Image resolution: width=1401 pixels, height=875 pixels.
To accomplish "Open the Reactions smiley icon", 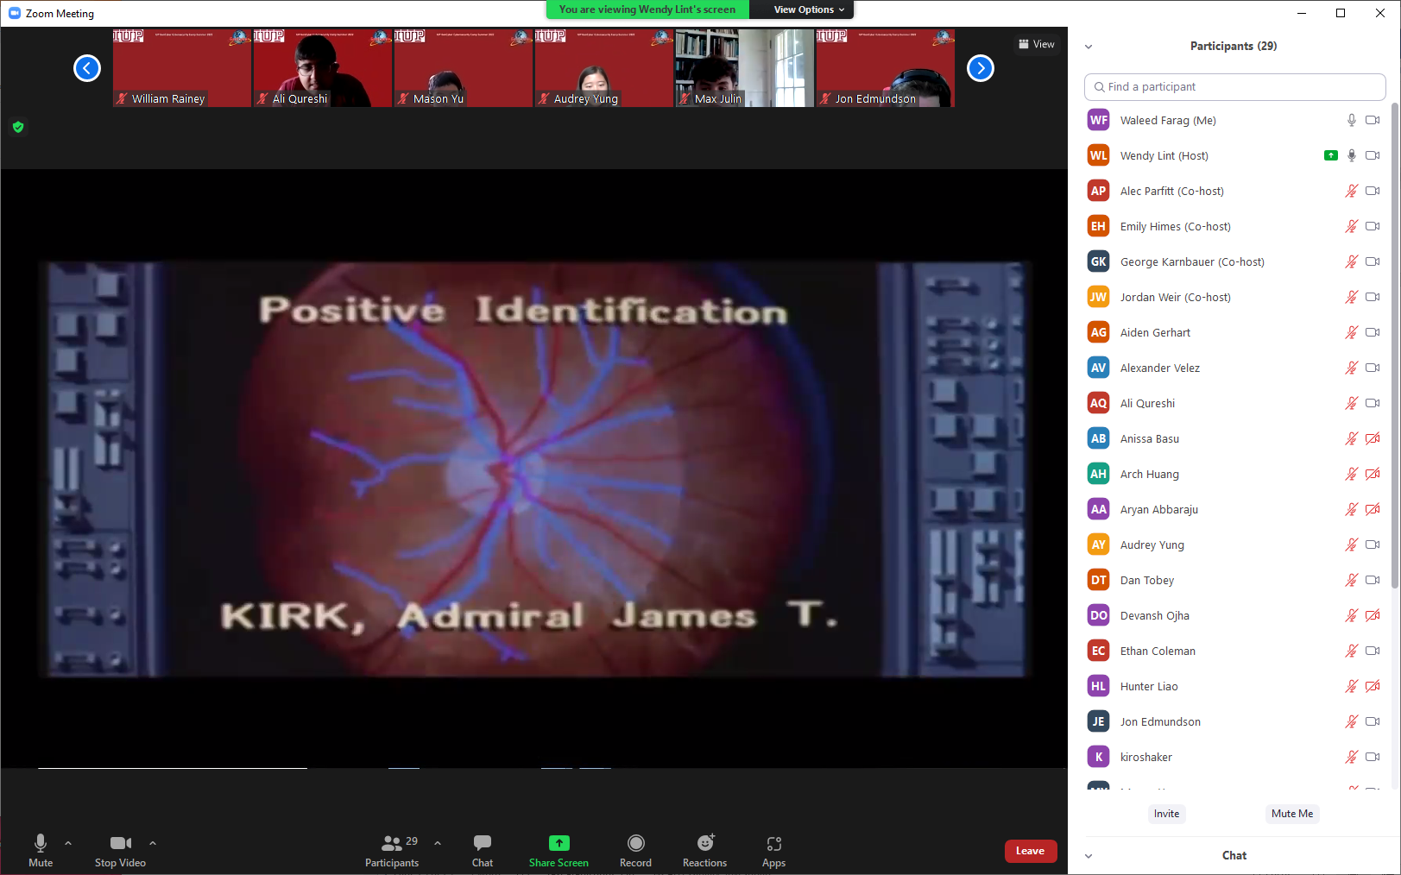I will 705,843.
